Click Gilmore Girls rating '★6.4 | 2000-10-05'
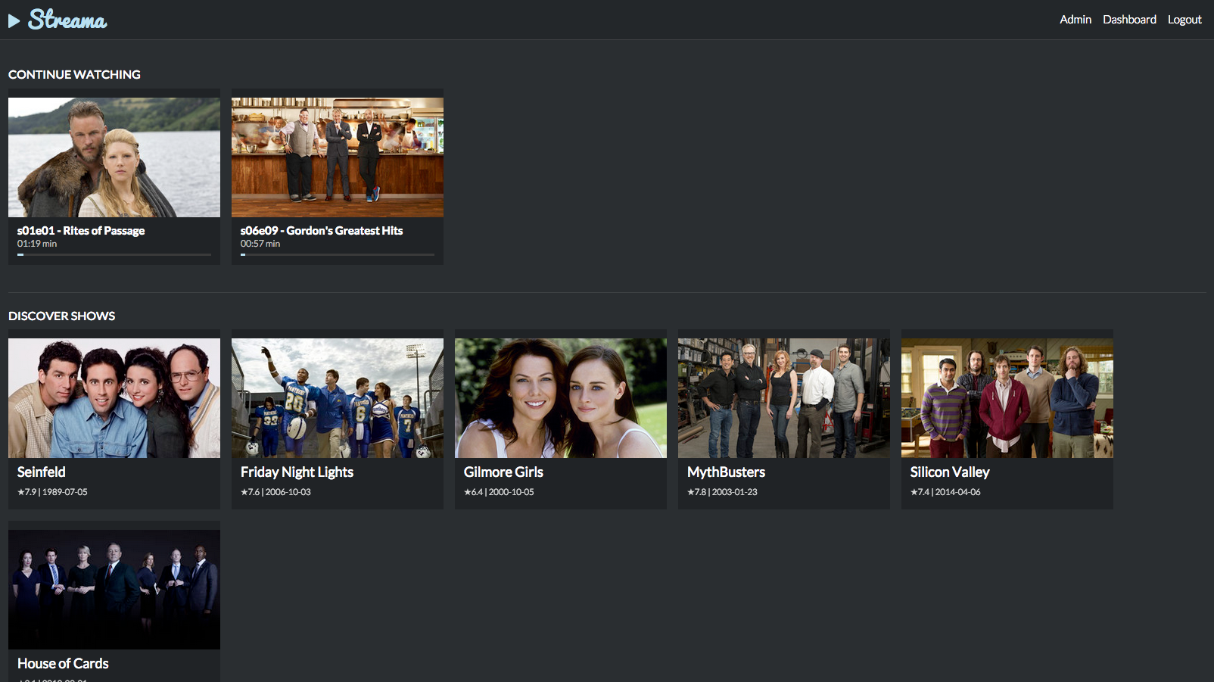This screenshot has height=682, width=1214. click(x=499, y=492)
